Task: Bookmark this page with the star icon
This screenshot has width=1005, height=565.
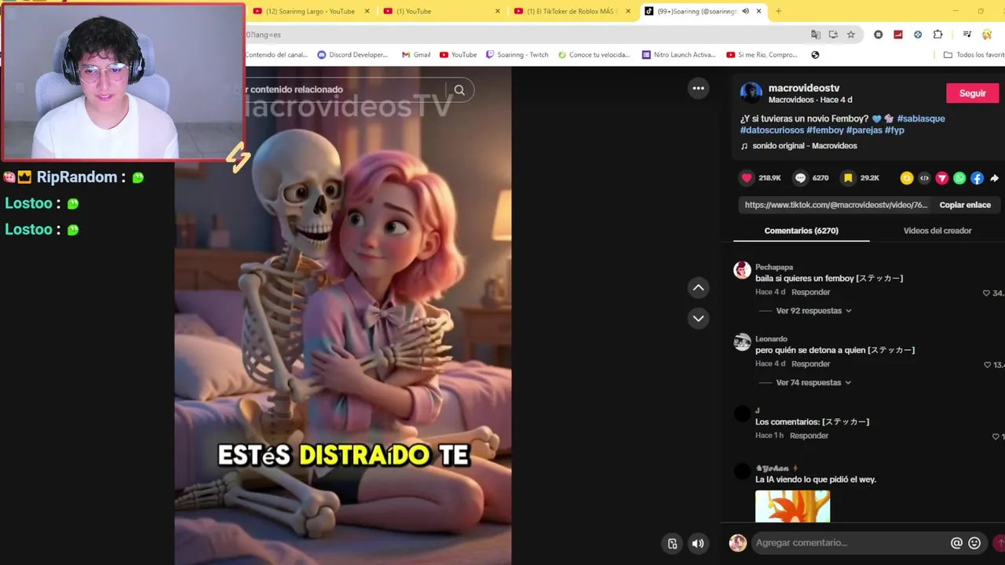Action: (x=850, y=35)
